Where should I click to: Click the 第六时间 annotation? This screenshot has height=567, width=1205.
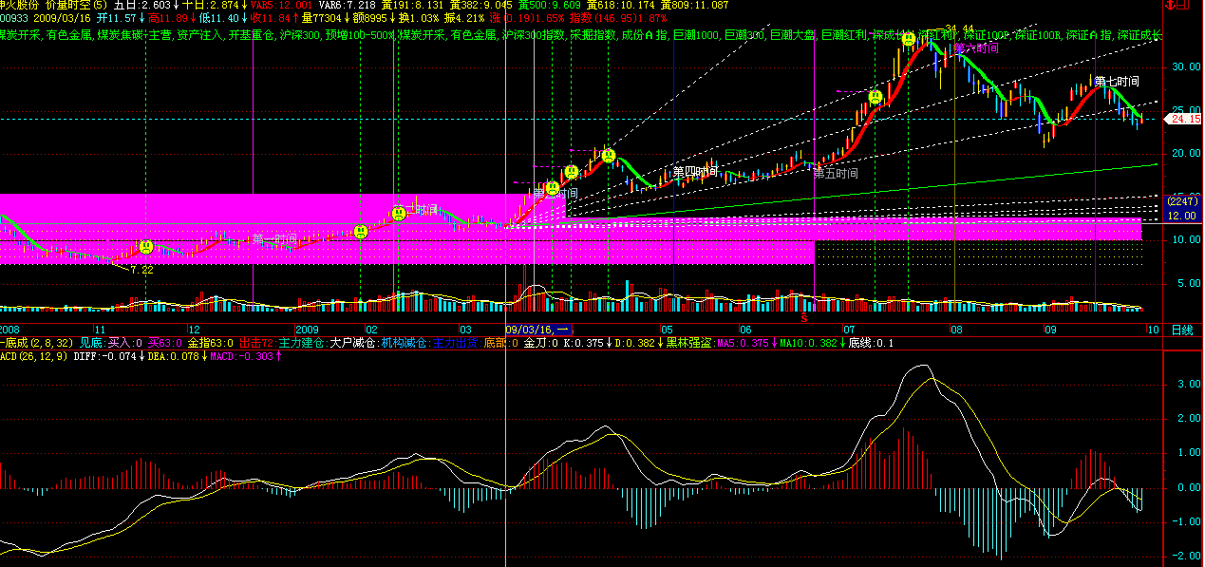[976, 47]
